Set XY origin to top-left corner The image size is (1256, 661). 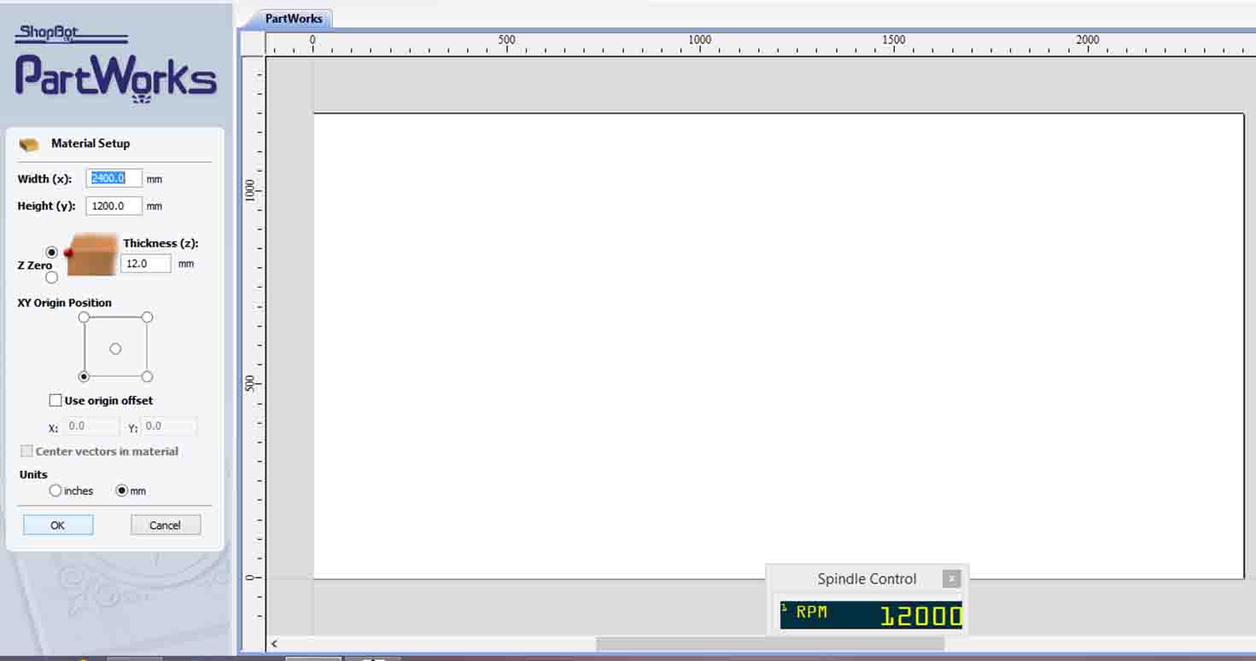coord(84,317)
